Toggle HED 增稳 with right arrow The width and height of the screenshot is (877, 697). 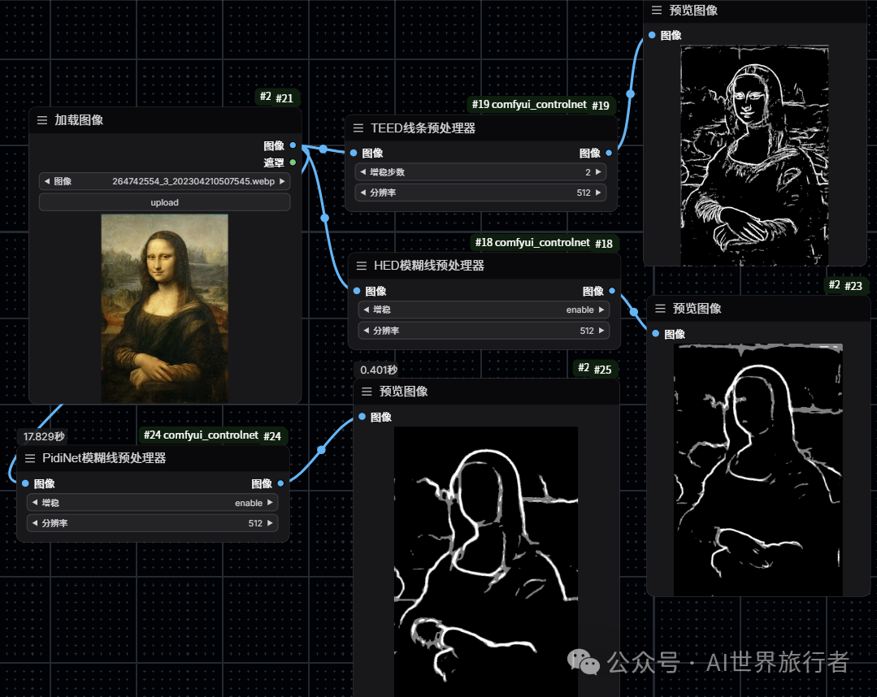click(601, 309)
